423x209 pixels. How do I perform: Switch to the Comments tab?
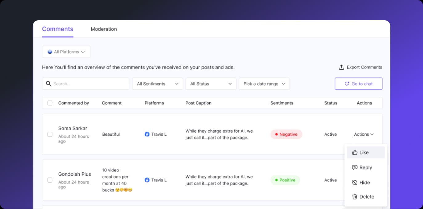(58, 29)
